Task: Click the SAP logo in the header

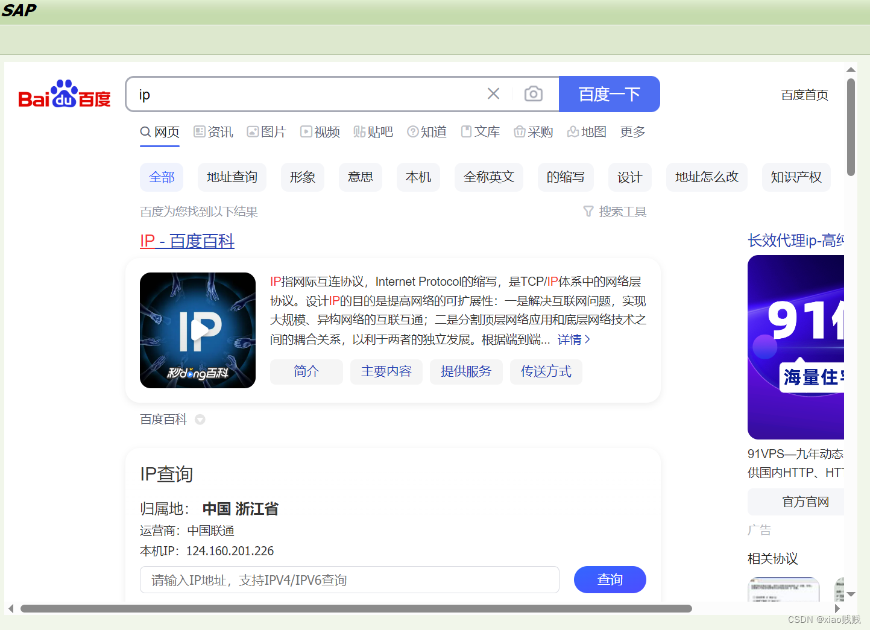Action: 19,10
